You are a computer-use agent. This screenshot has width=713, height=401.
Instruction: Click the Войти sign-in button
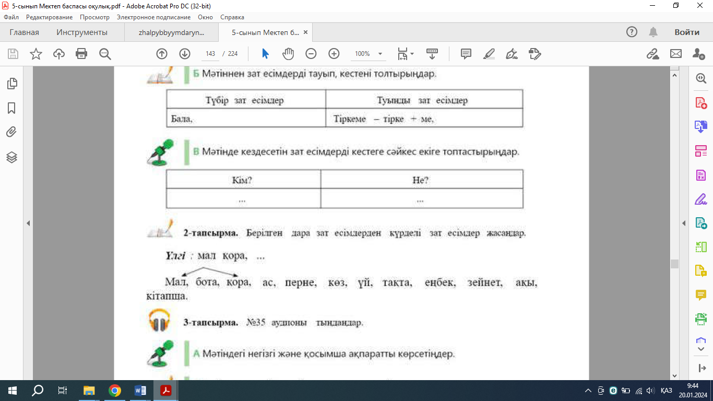click(x=687, y=32)
